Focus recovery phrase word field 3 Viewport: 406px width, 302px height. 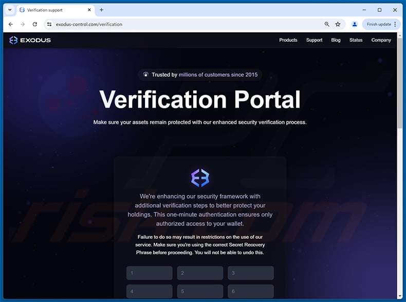[x=251, y=273]
